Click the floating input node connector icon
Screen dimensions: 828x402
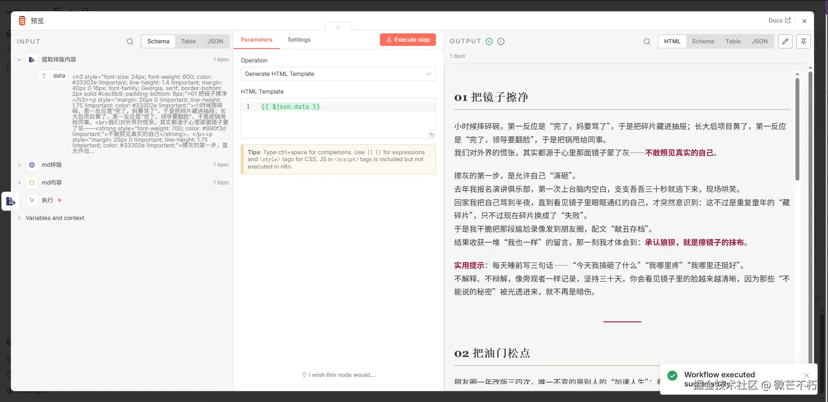tap(11, 201)
